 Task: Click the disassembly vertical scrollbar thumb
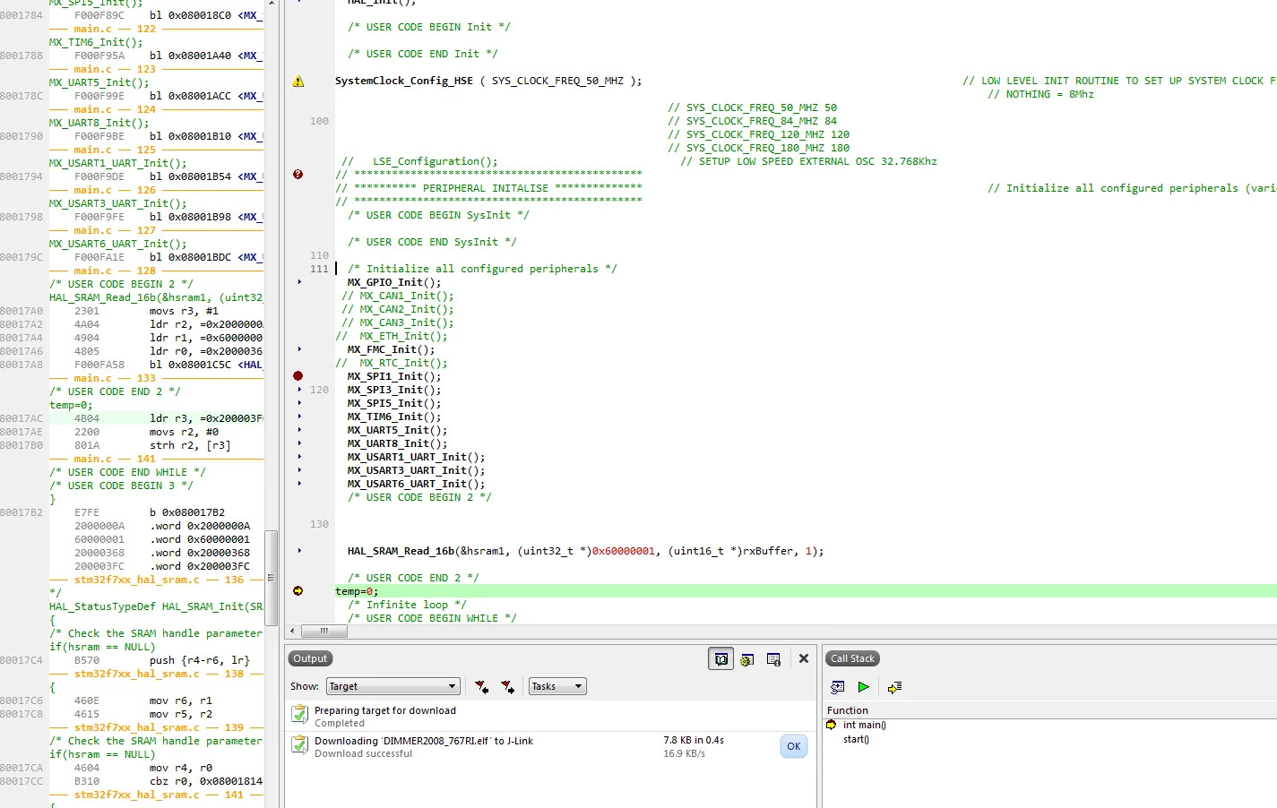point(271,578)
